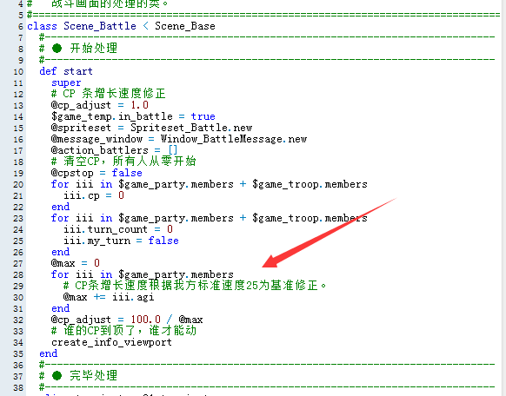Click the "@action_battlers = []" line

coord(114,150)
